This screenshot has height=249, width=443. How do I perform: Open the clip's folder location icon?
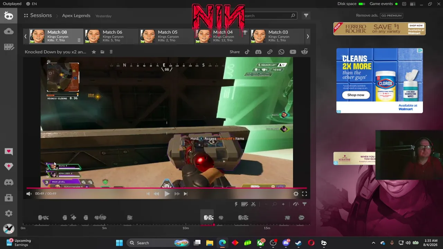click(x=102, y=52)
